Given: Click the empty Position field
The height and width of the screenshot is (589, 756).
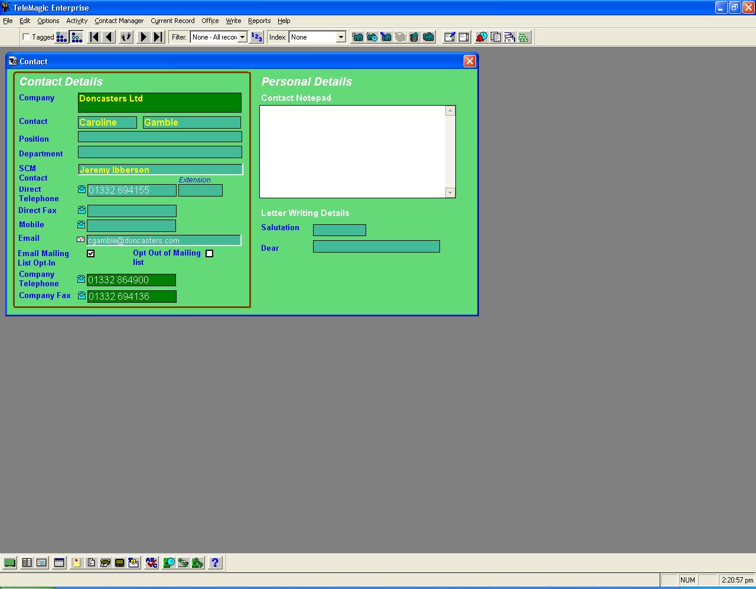Looking at the screenshot, I should point(160,137).
